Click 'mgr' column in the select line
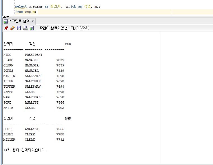The width and height of the screenshot is (213, 165). (x=97, y=7)
